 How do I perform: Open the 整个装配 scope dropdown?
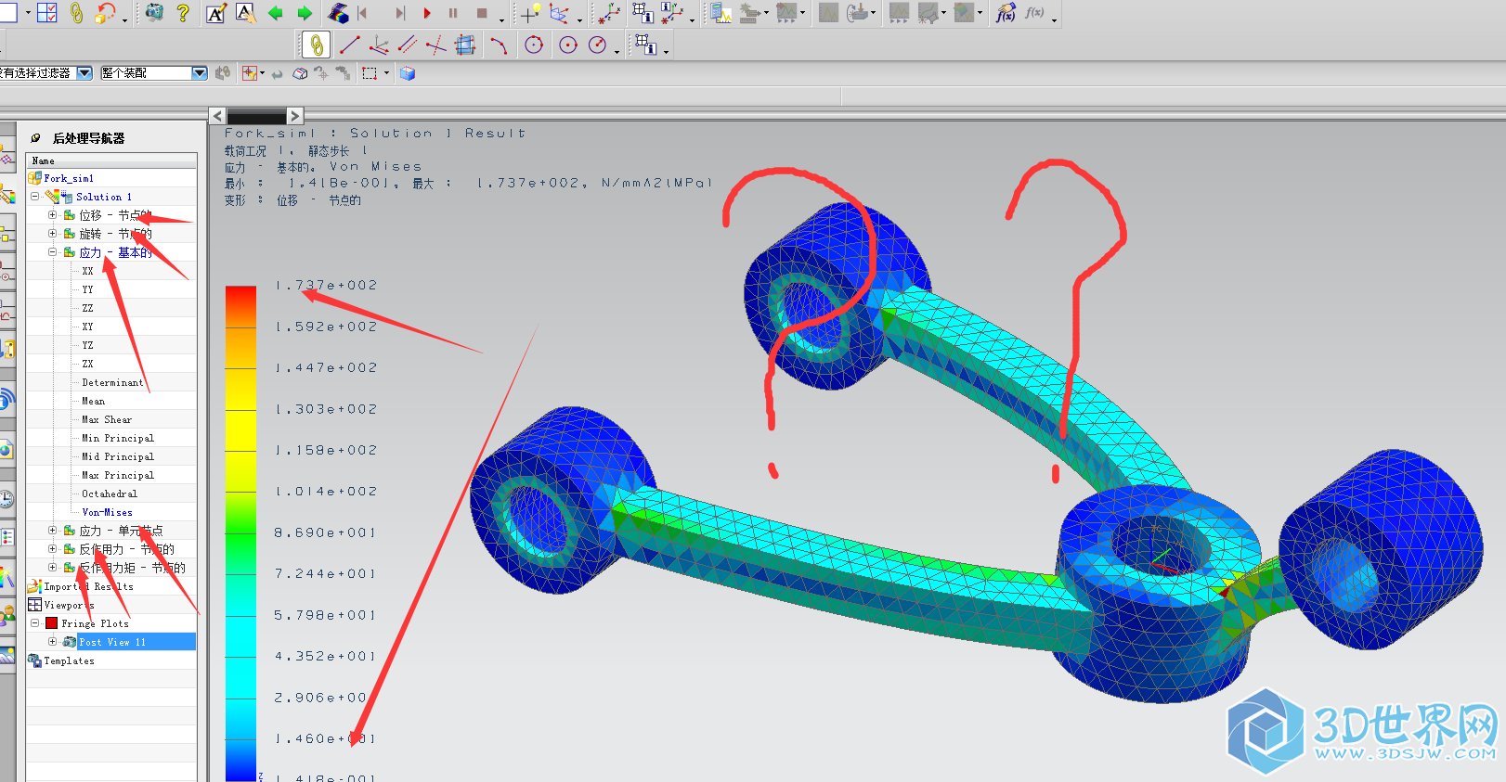200,72
